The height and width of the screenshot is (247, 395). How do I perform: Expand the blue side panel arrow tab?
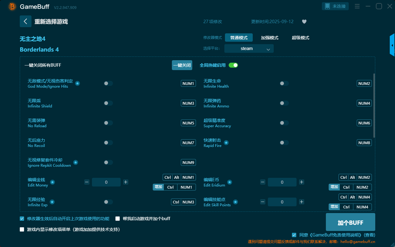click(392, 45)
